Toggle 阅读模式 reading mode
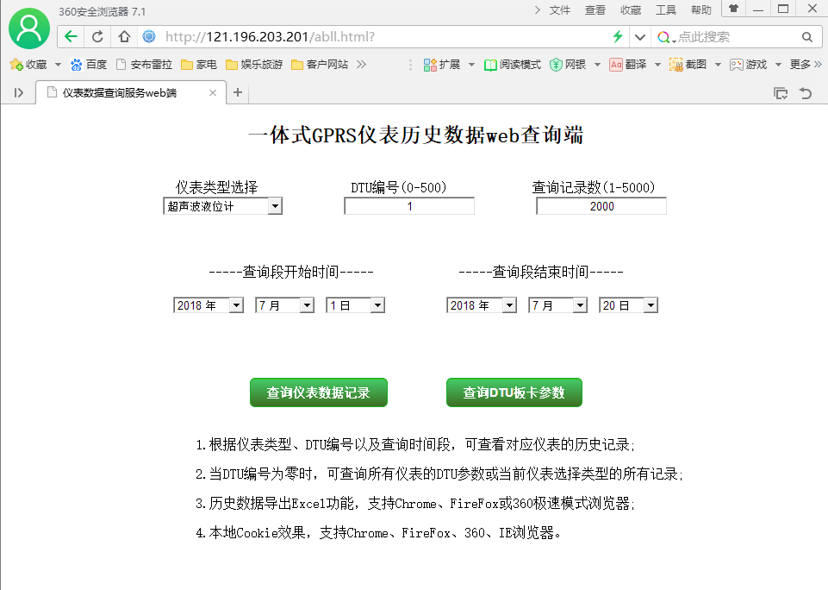Image resolution: width=828 pixels, height=590 pixels. 512,65
